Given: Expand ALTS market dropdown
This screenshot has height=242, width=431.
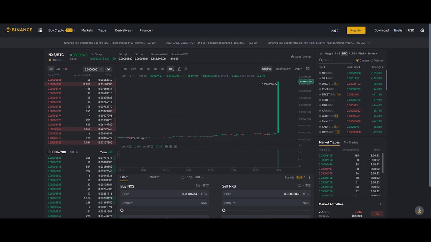Looking at the screenshot, I should 353,53.
